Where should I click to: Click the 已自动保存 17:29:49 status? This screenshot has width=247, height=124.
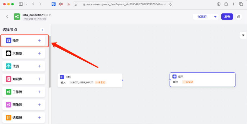coord(35,19)
